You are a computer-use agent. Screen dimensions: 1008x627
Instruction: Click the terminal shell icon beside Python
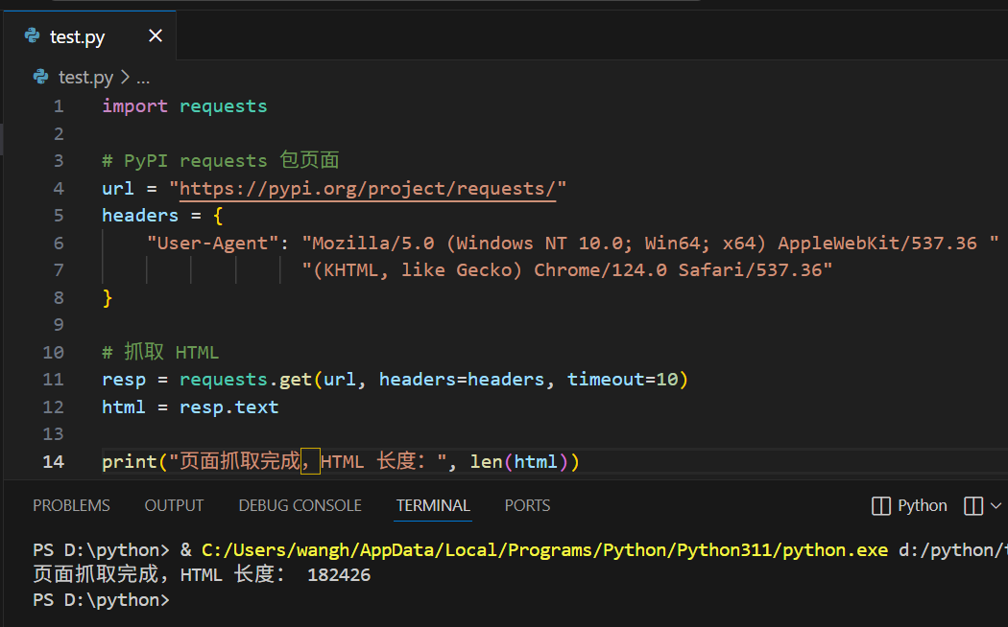pos(880,505)
